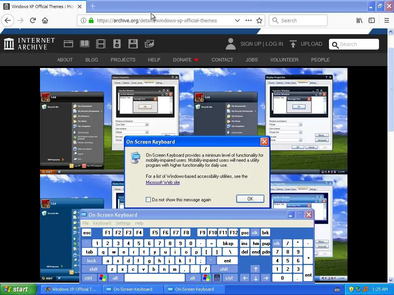
Task: Click the F5 key on the keyboard
Action: pos(155,232)
